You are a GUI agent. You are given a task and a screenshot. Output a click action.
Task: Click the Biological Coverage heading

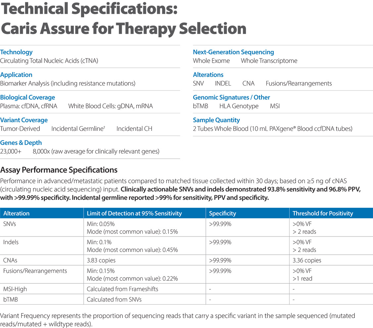point(27,97)
